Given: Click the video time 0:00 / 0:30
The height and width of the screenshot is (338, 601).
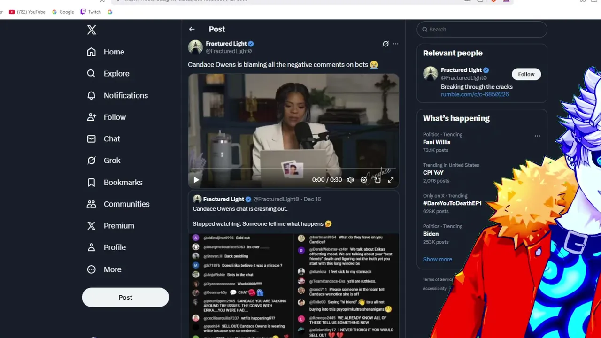Looking at the screenshot, I should click(327, 180).
